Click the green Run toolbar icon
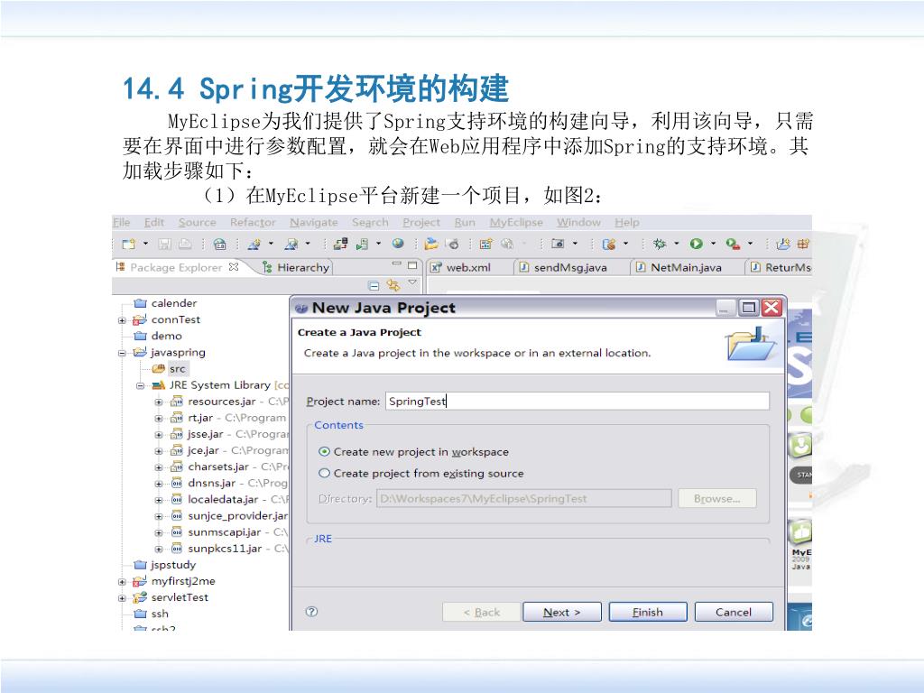The image size is (924, 693). [697, 244]
